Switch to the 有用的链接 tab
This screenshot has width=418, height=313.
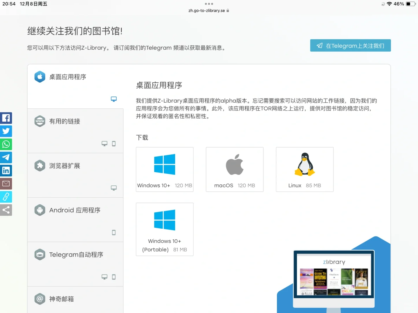pyautogui.click(x=75, y=131)
